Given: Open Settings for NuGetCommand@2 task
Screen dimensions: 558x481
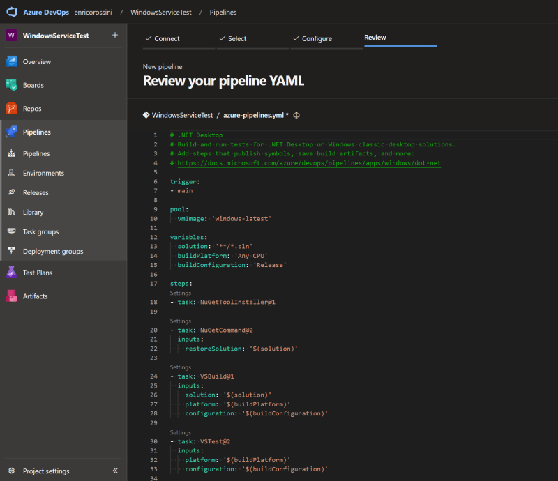Looking at the screenshot, I should (x=181, y=321).
